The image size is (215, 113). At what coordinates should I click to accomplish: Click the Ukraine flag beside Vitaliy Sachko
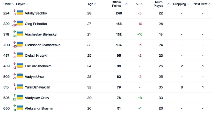[20, 13]
